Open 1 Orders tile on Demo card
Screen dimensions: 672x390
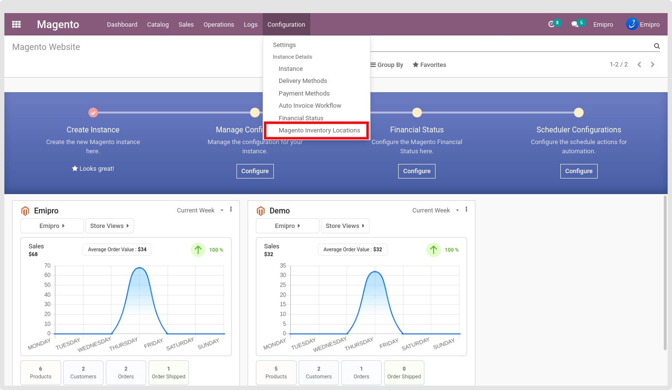tap(361, 373)
